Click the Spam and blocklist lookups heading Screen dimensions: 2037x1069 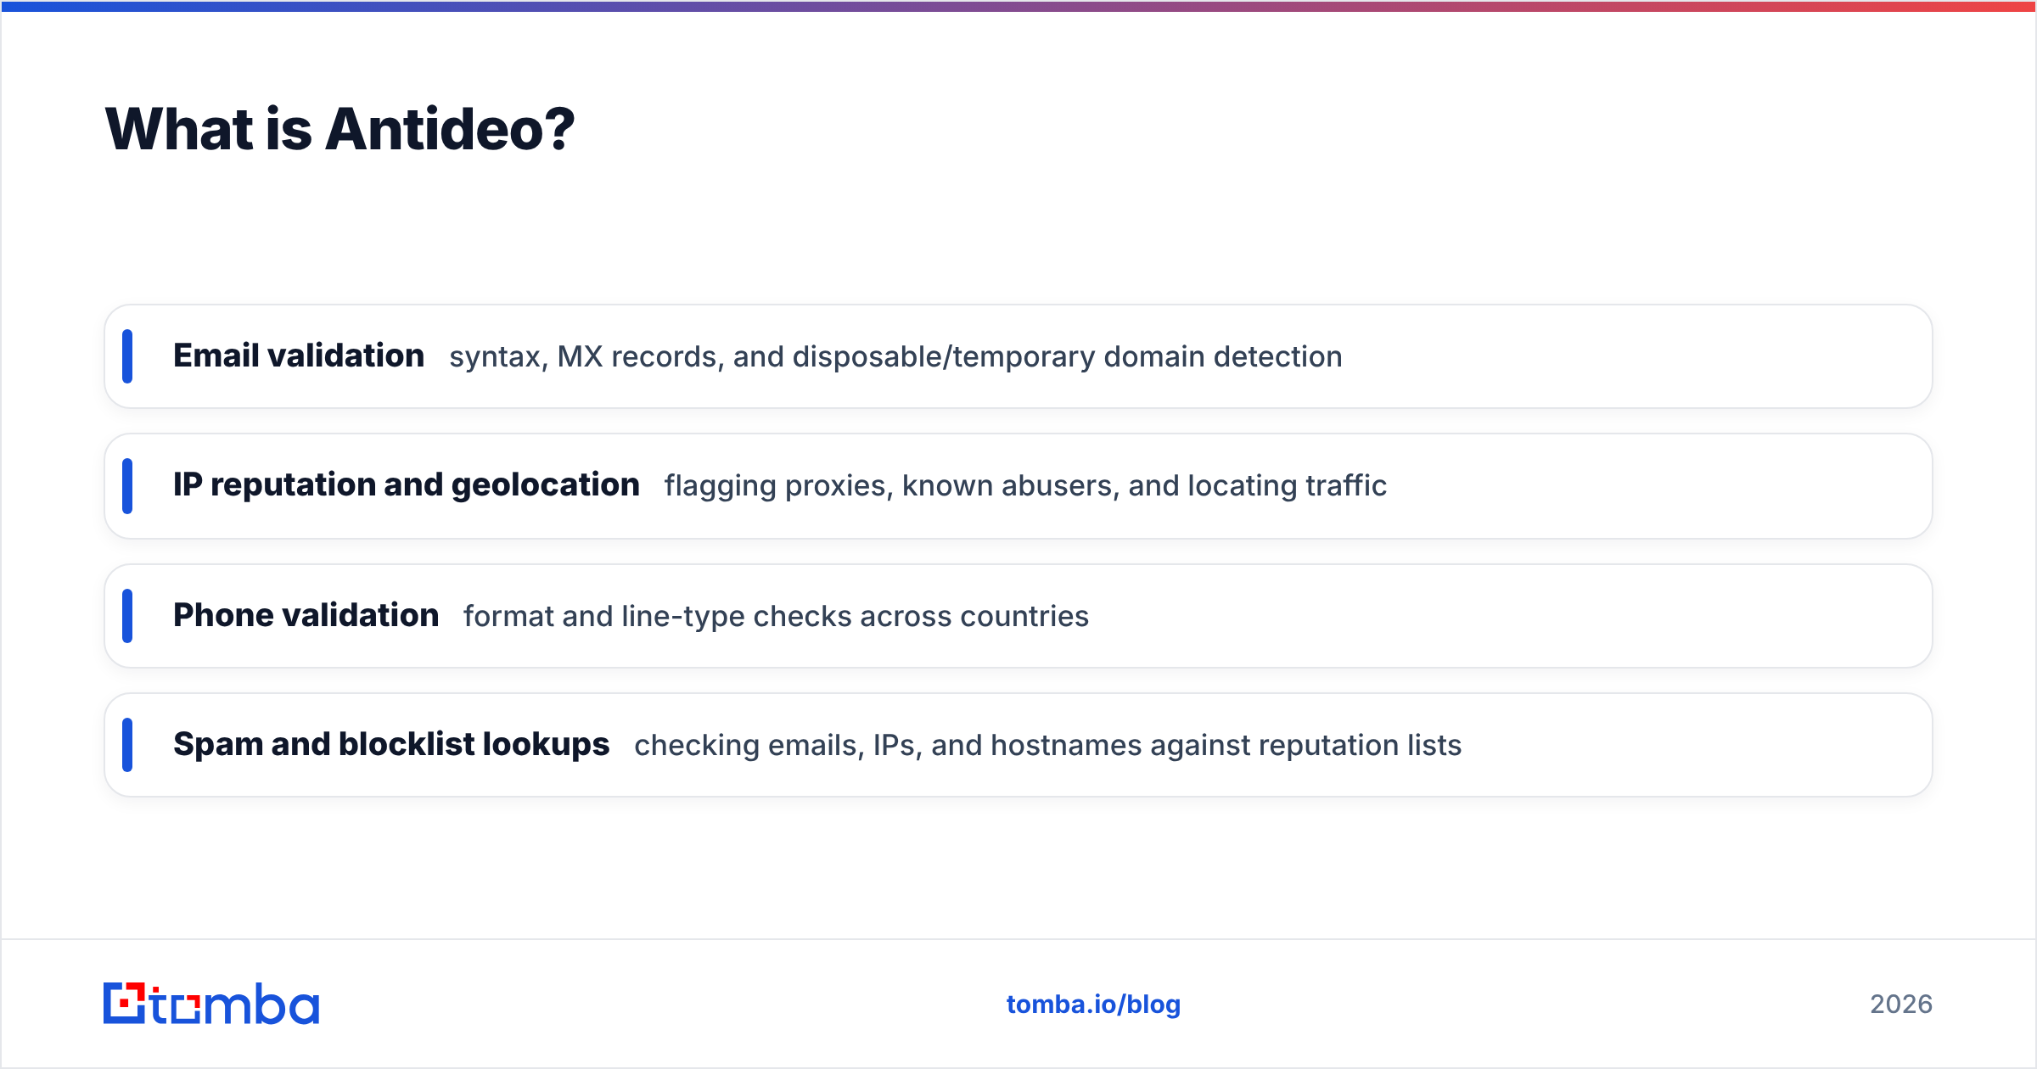(391, 745)
